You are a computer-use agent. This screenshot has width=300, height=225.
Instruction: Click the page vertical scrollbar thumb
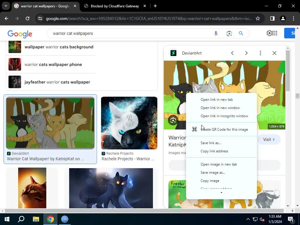(x=297, y=96)
